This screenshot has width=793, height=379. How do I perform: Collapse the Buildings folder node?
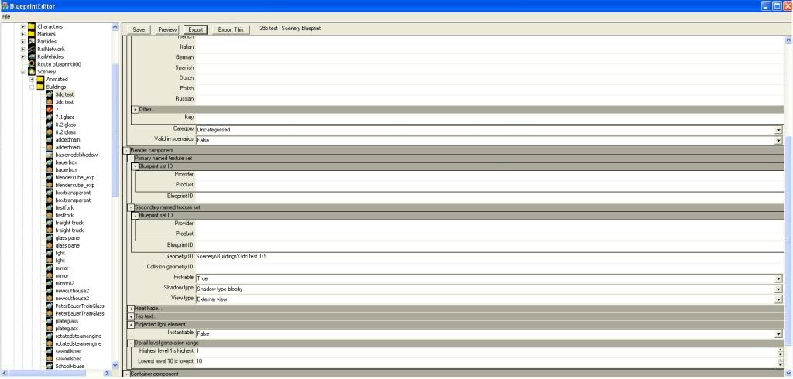click(x=32, y=87)
